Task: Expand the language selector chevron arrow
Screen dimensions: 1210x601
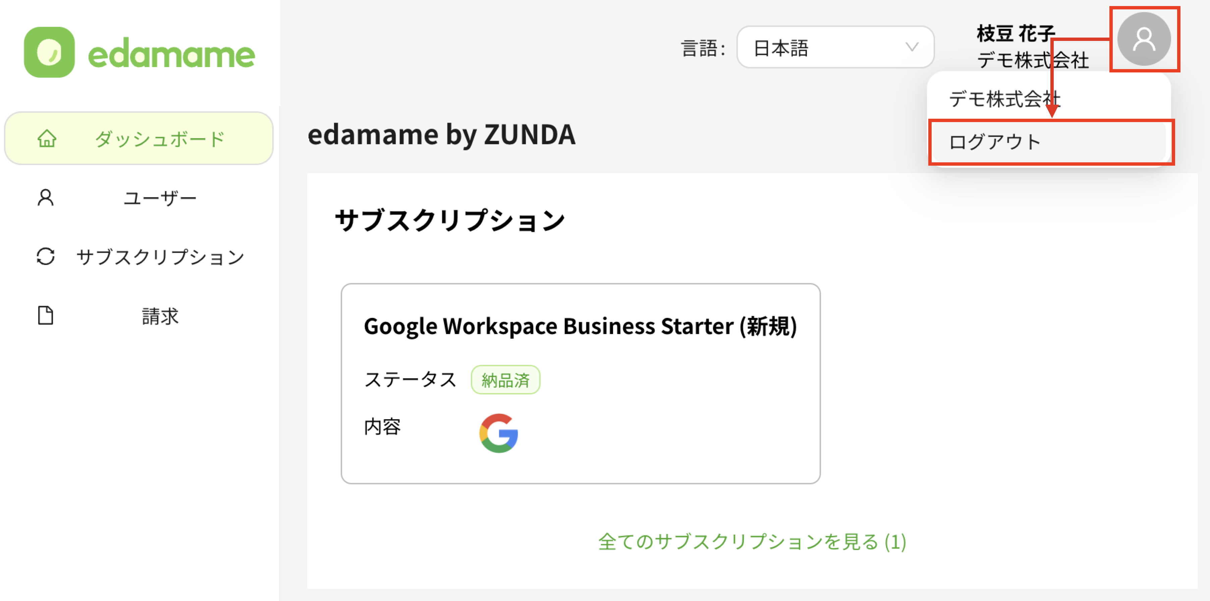Action: pos(912,47)
